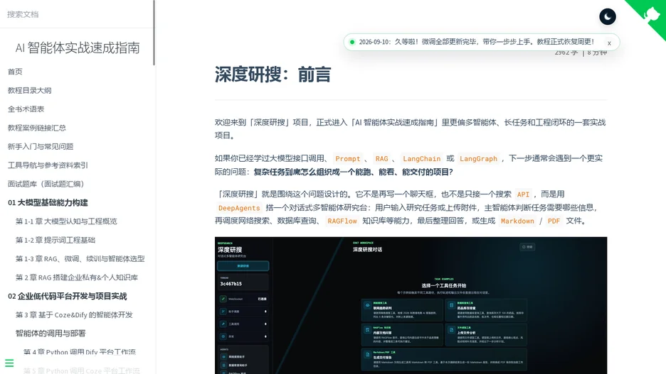Viewport: 666px width, 374px height.
Task: Click the Prompt inline code term
Action: (x=347, y=158)
